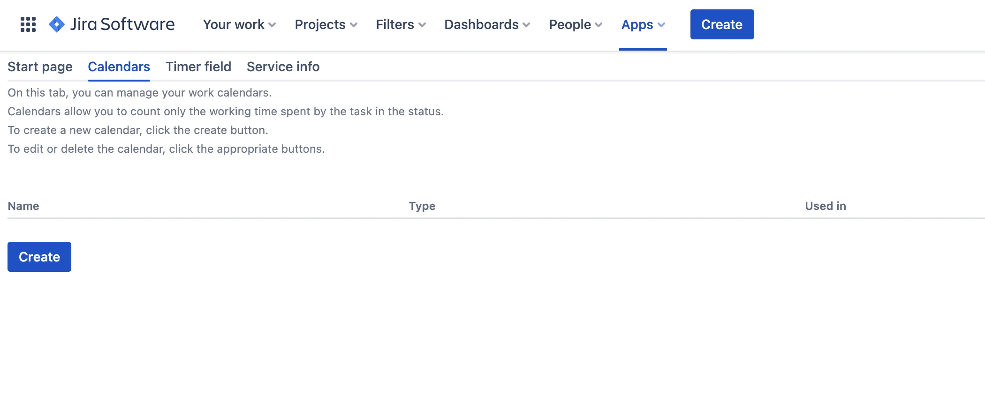Select the Calendars tab
985x403 pixels.
(x=119, y=67)
